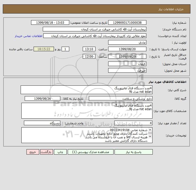Click the پاسخ به نیاز button
Screen dimensions: 196x190
[x=133, y=152]
